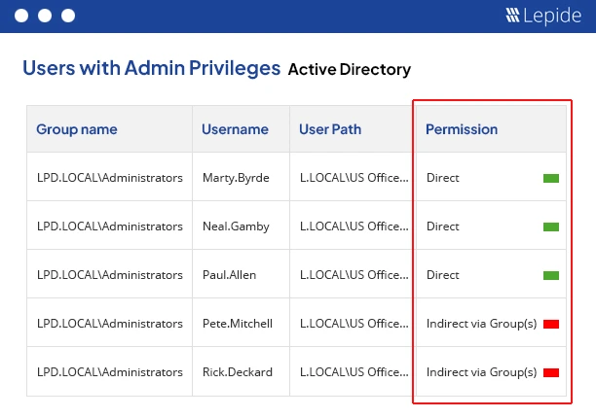Click green indicator in Neal.Gamby row
The image size is (596, 418).
point(551,226)
